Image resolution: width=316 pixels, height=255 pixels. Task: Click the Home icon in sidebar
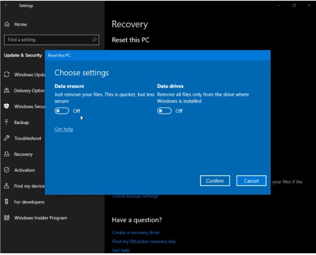point(7,24)
